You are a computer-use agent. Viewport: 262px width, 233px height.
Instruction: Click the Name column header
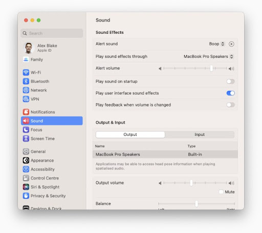coord(100,146)
